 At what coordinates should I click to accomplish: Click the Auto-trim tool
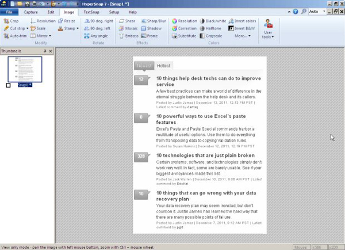(x=16, y=36)
